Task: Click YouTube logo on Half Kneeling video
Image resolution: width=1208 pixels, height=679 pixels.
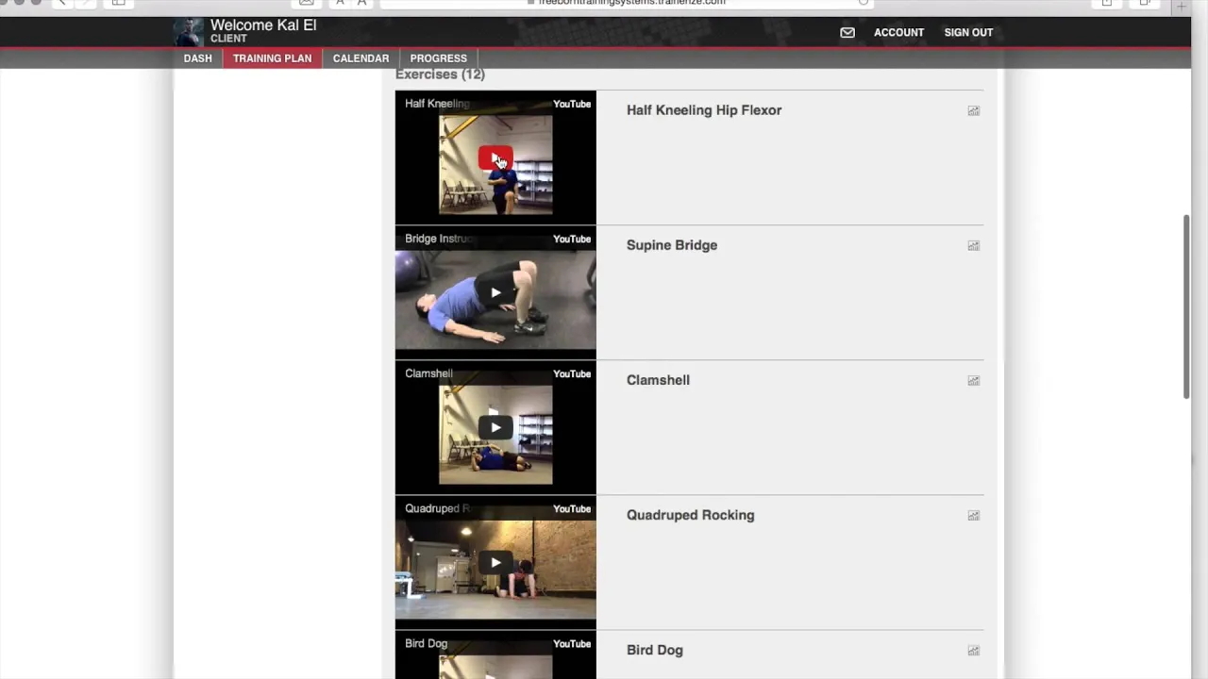Action: pyautogui.click(x=572, y=104)
